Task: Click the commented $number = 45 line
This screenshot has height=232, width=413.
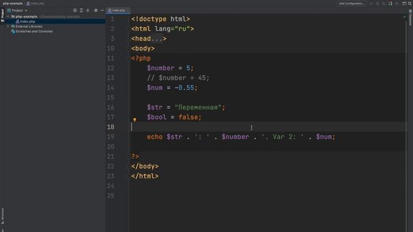Action: coord(178,78)
